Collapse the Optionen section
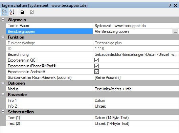The image size is (179, 133). click(3, 83)
